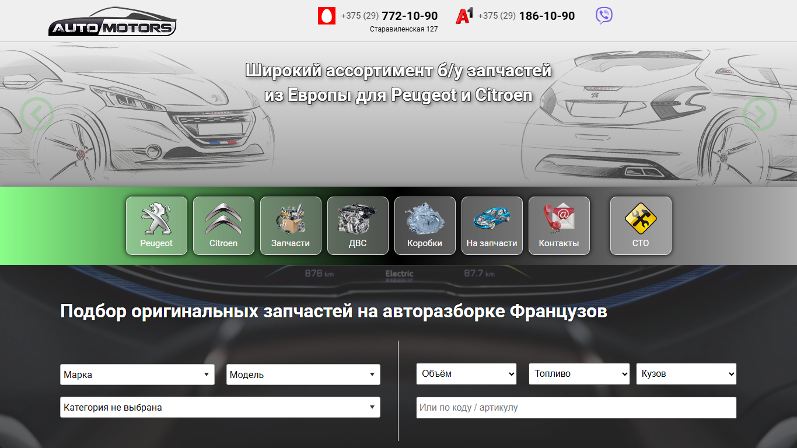
Task: Open the На запчасти cars tile
Action: (492, 226)
